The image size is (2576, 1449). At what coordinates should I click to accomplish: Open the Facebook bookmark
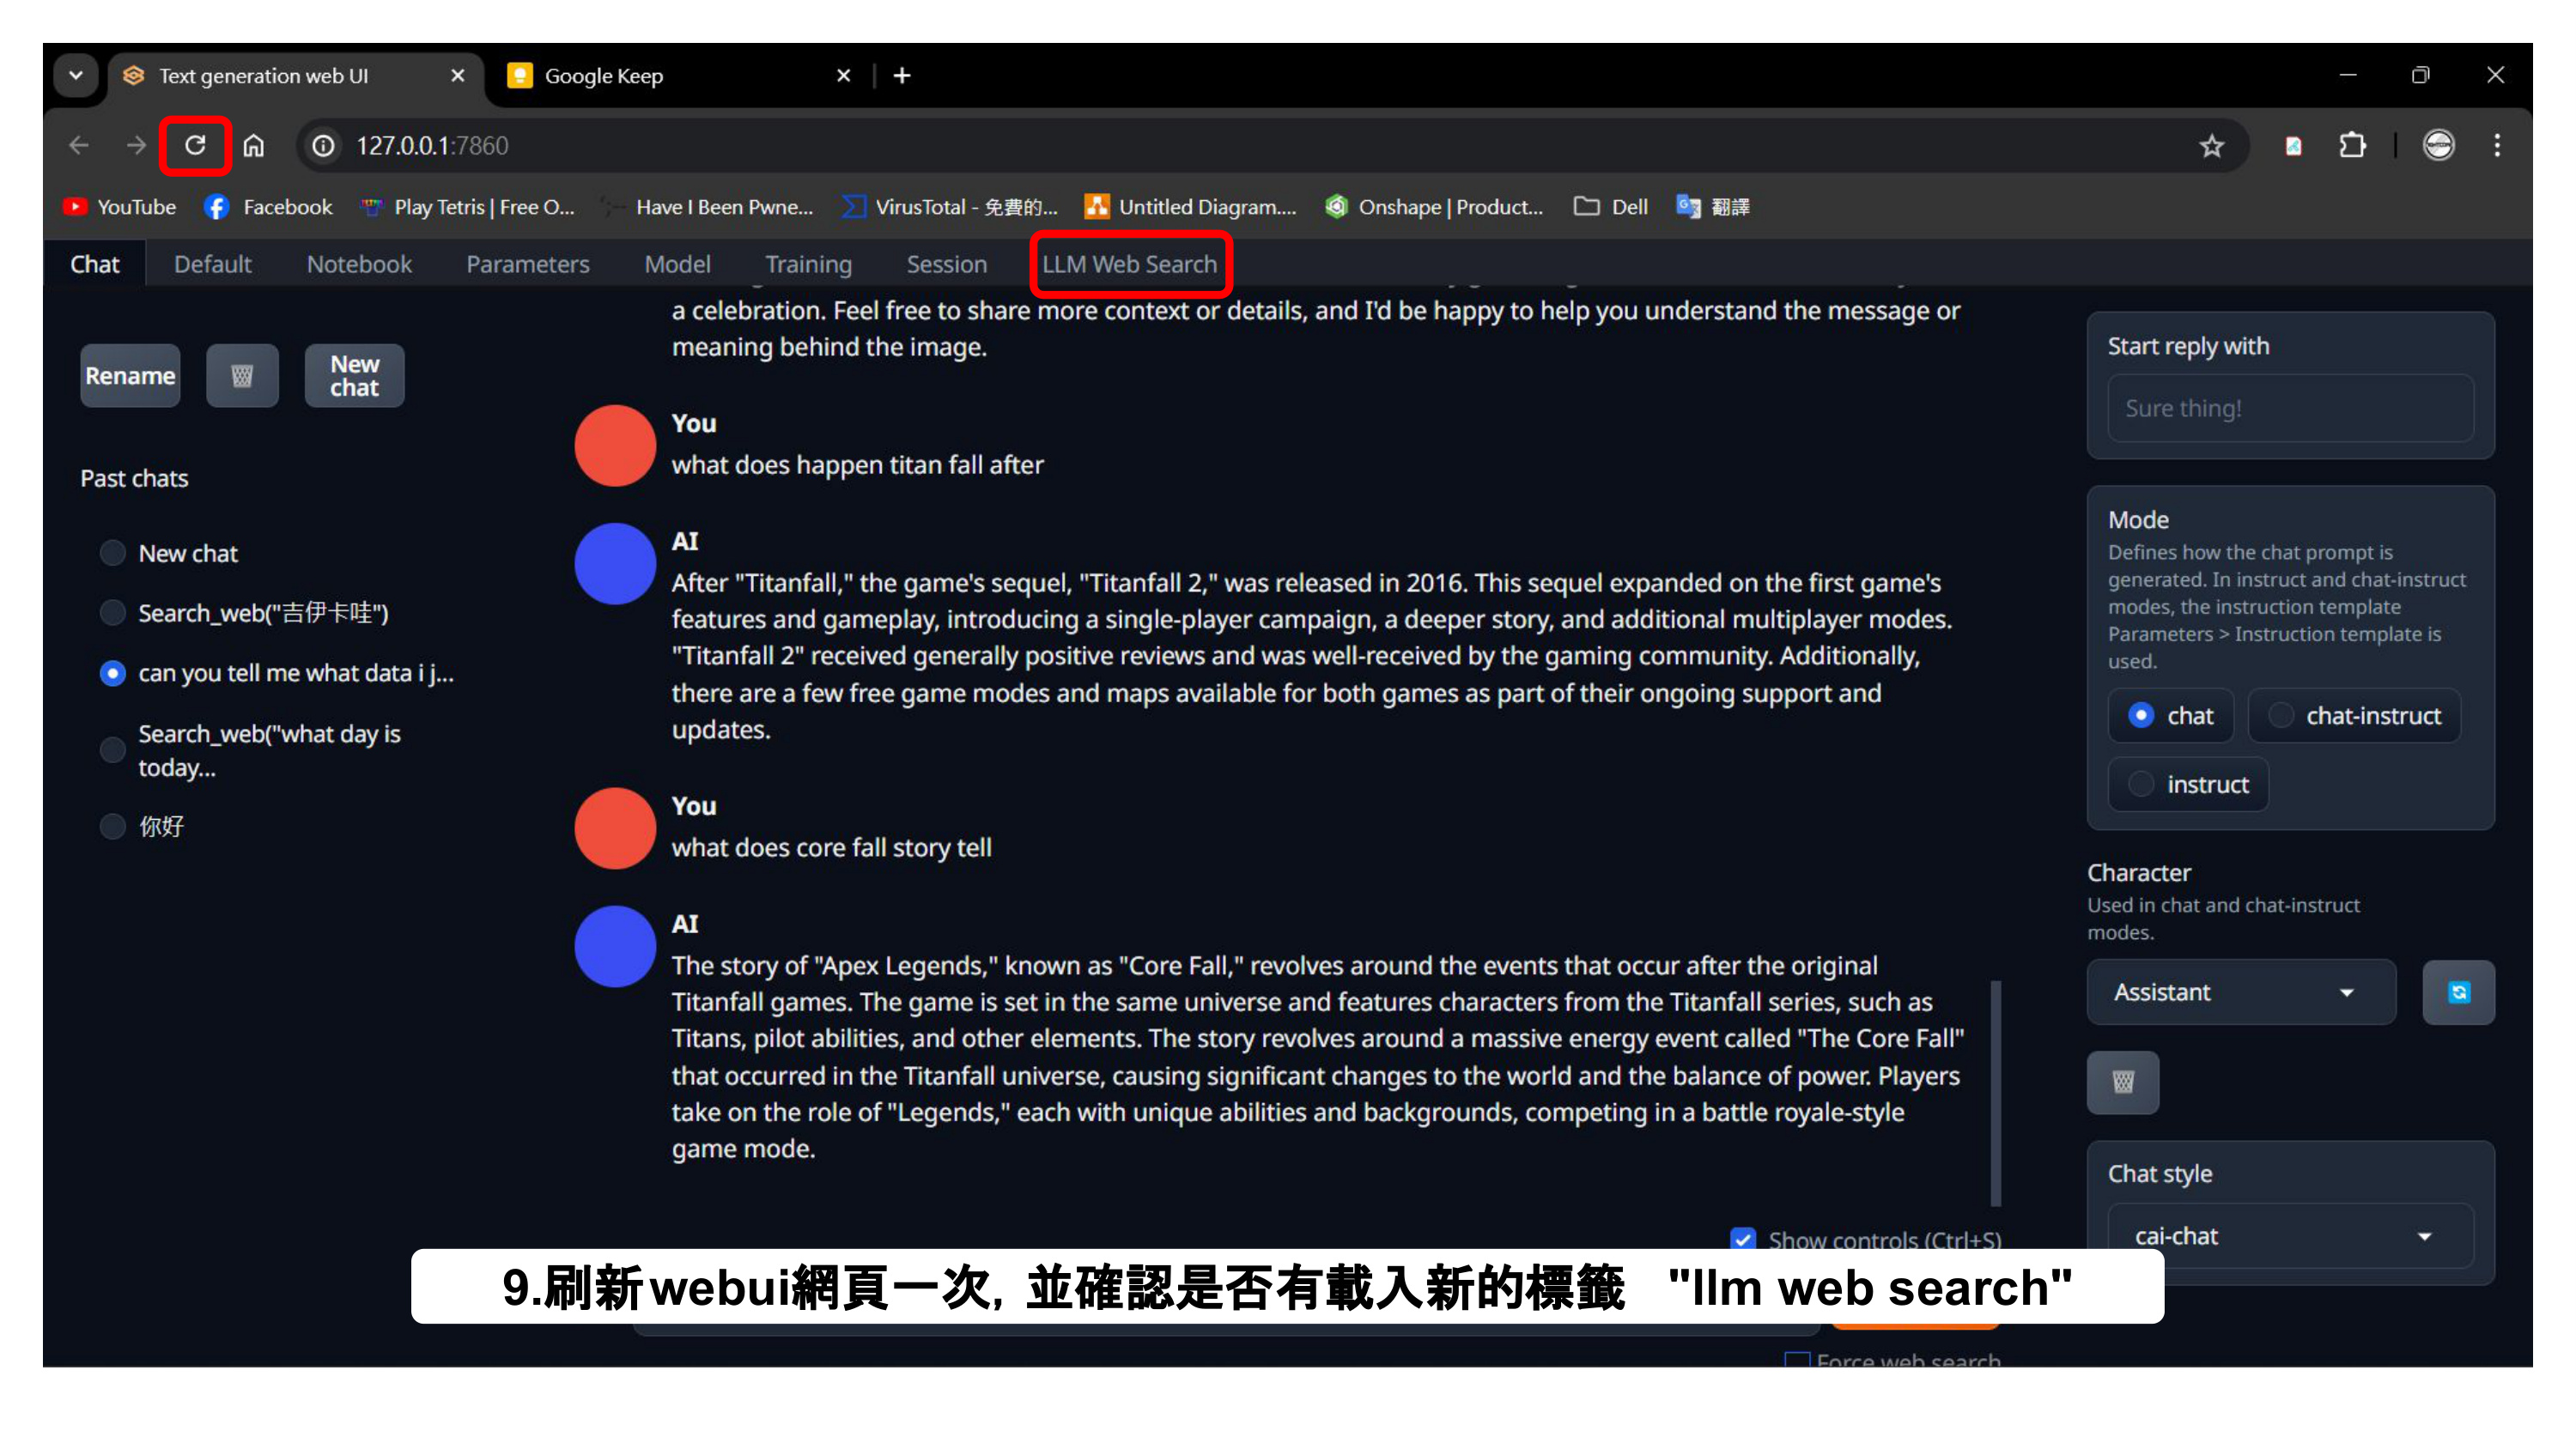(x=268, y=207)
